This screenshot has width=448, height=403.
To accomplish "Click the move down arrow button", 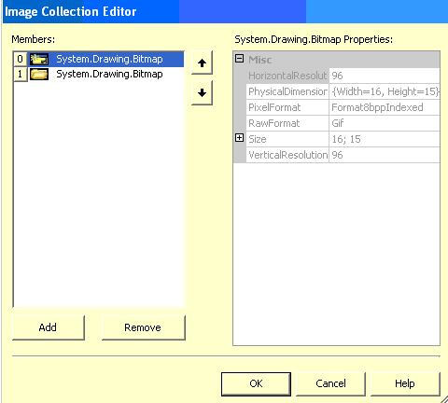I will coord(202,92).
